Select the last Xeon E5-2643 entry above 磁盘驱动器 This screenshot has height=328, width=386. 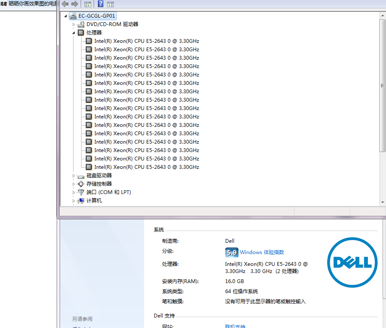coord(147,167)
